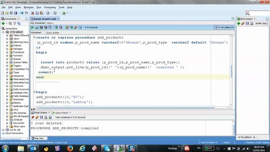Viewport: 270px width, 152px height.
Task: Click the Windows Start button
Action: [x=5, y=148]
